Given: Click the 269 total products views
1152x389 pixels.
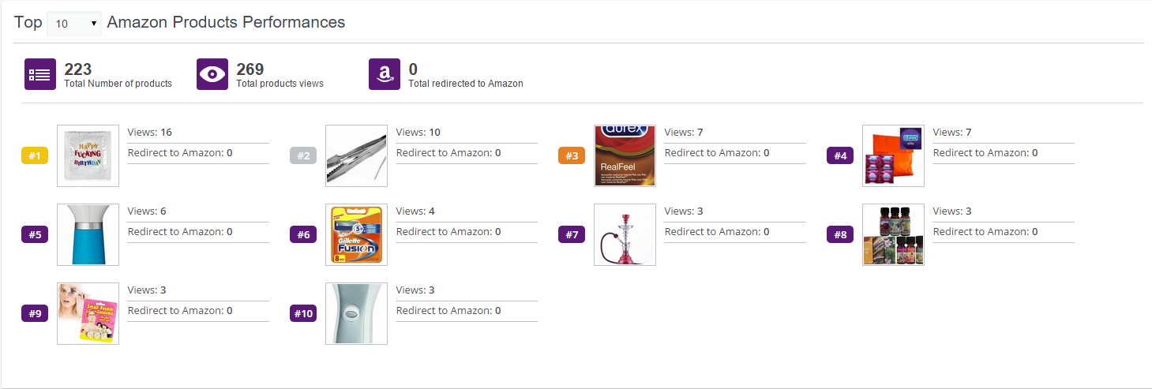Looking at the screenshot, I should [x=250, y=69].
